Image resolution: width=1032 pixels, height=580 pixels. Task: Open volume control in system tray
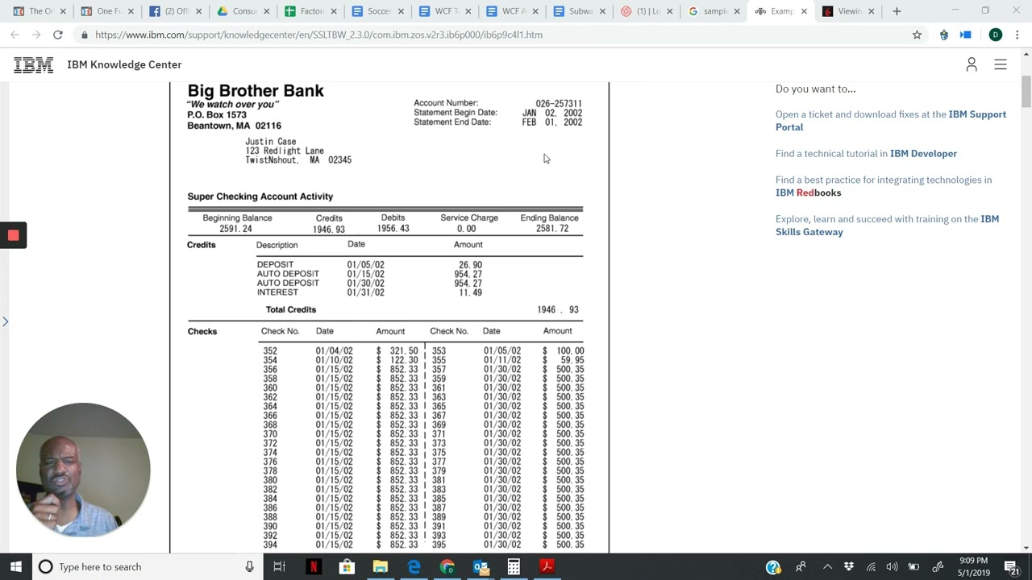(893, 567)
